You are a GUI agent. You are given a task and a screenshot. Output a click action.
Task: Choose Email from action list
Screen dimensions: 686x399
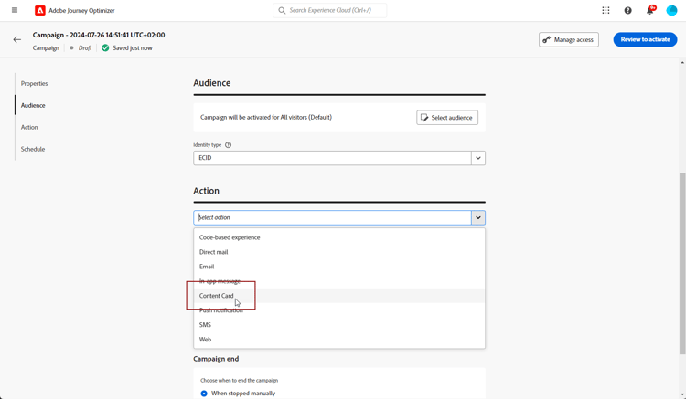point(207,267)
